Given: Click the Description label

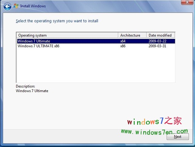Looking at the screenshot, I should 26,86.
